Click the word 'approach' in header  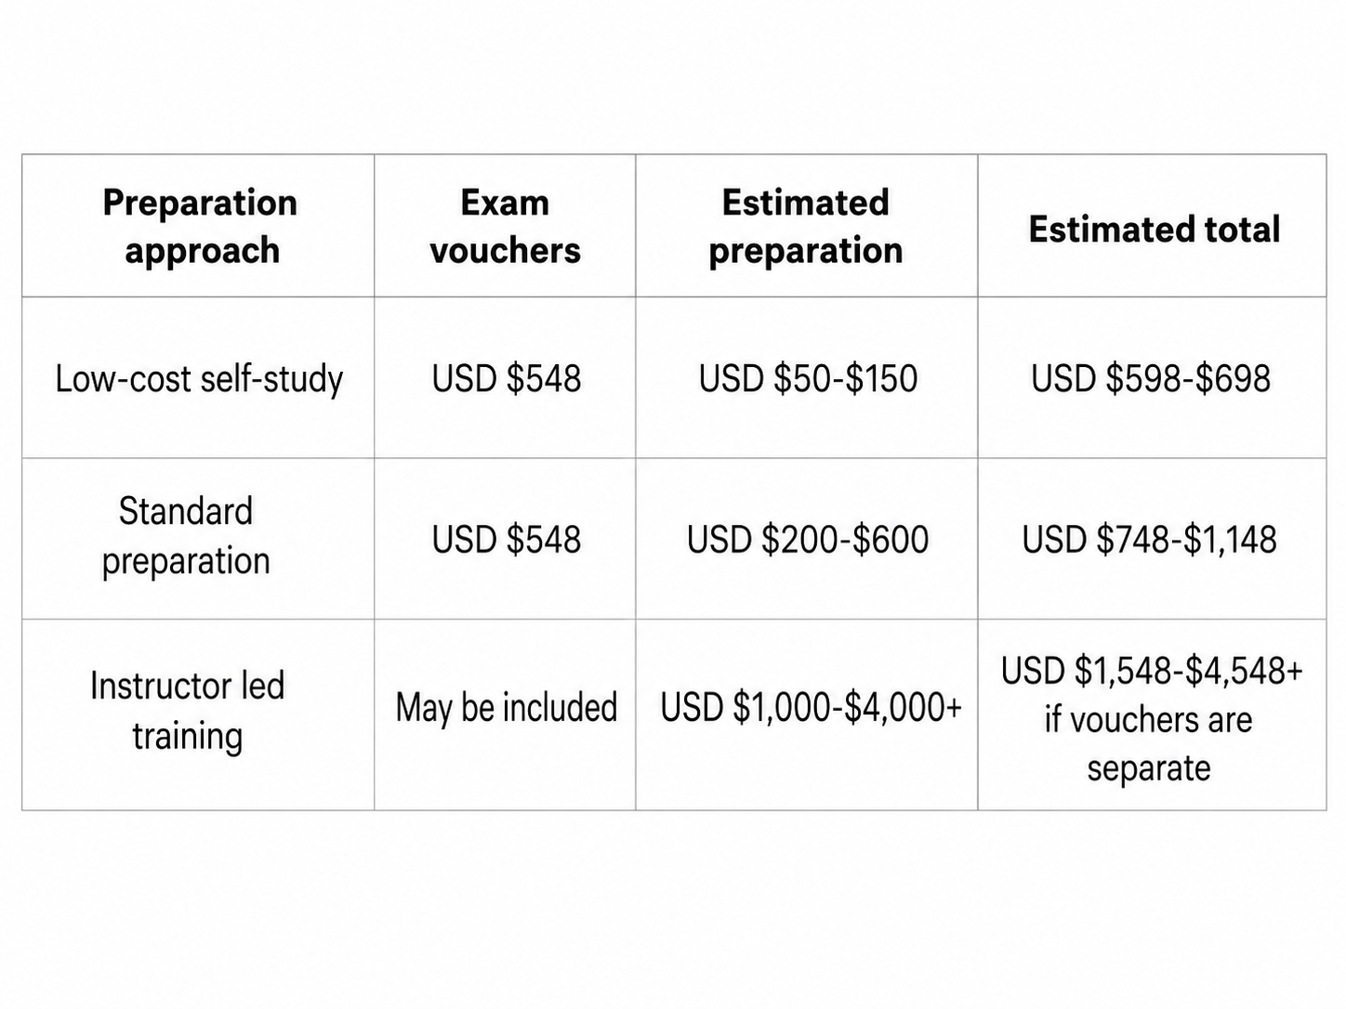202,252
